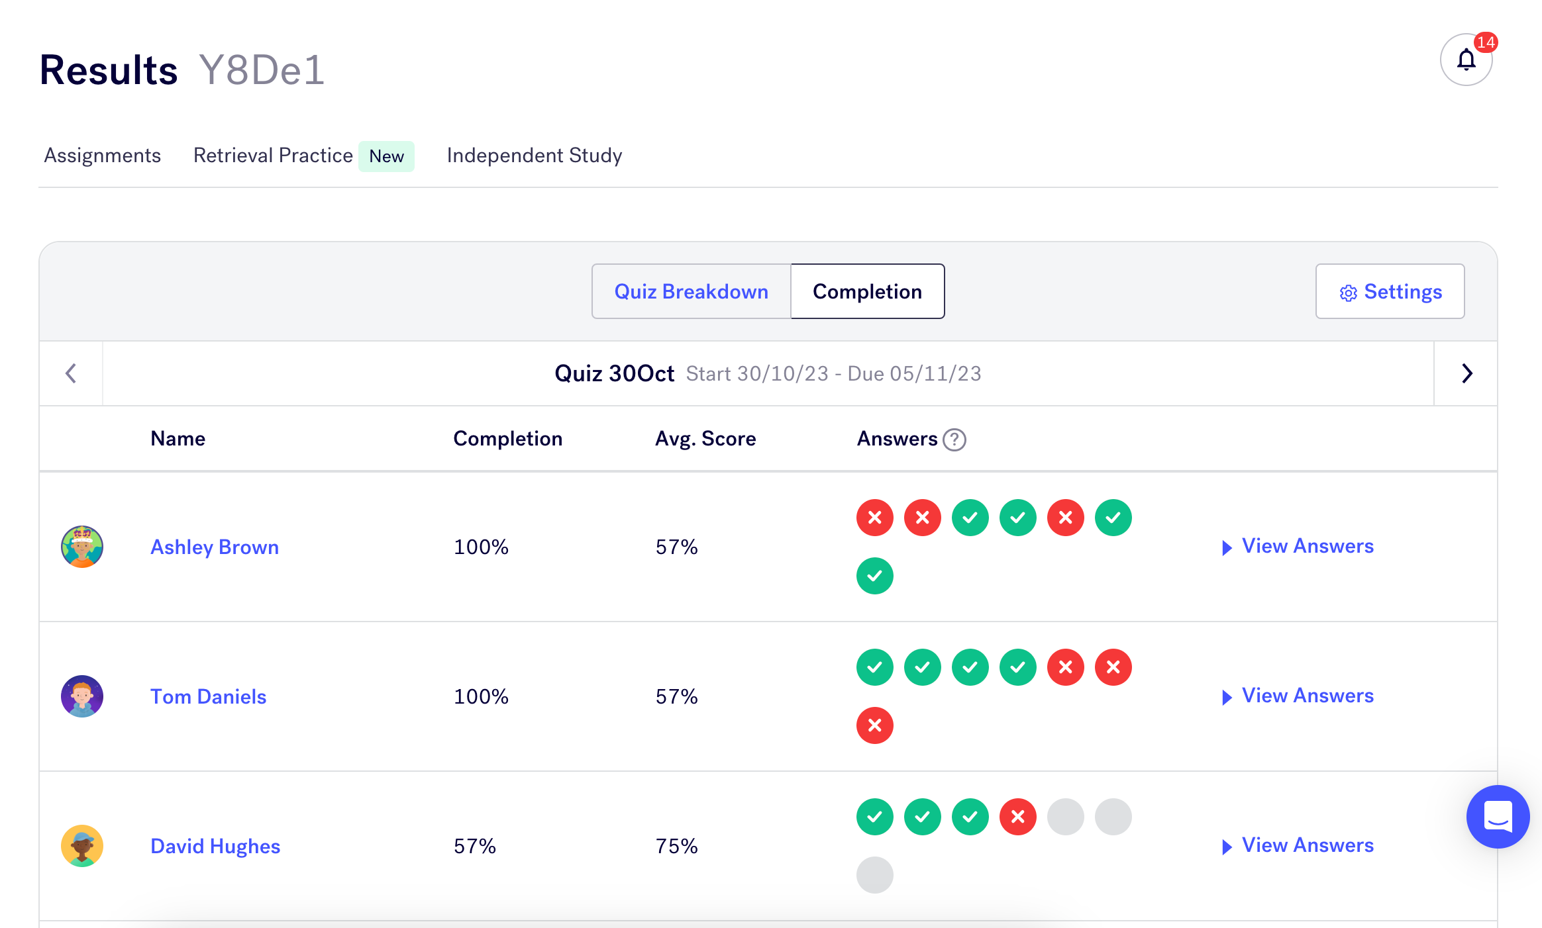Go to the previous quiz with left chevron
Image resolution: width=1542 pixels, height=928 pixels.
[71, 373]
